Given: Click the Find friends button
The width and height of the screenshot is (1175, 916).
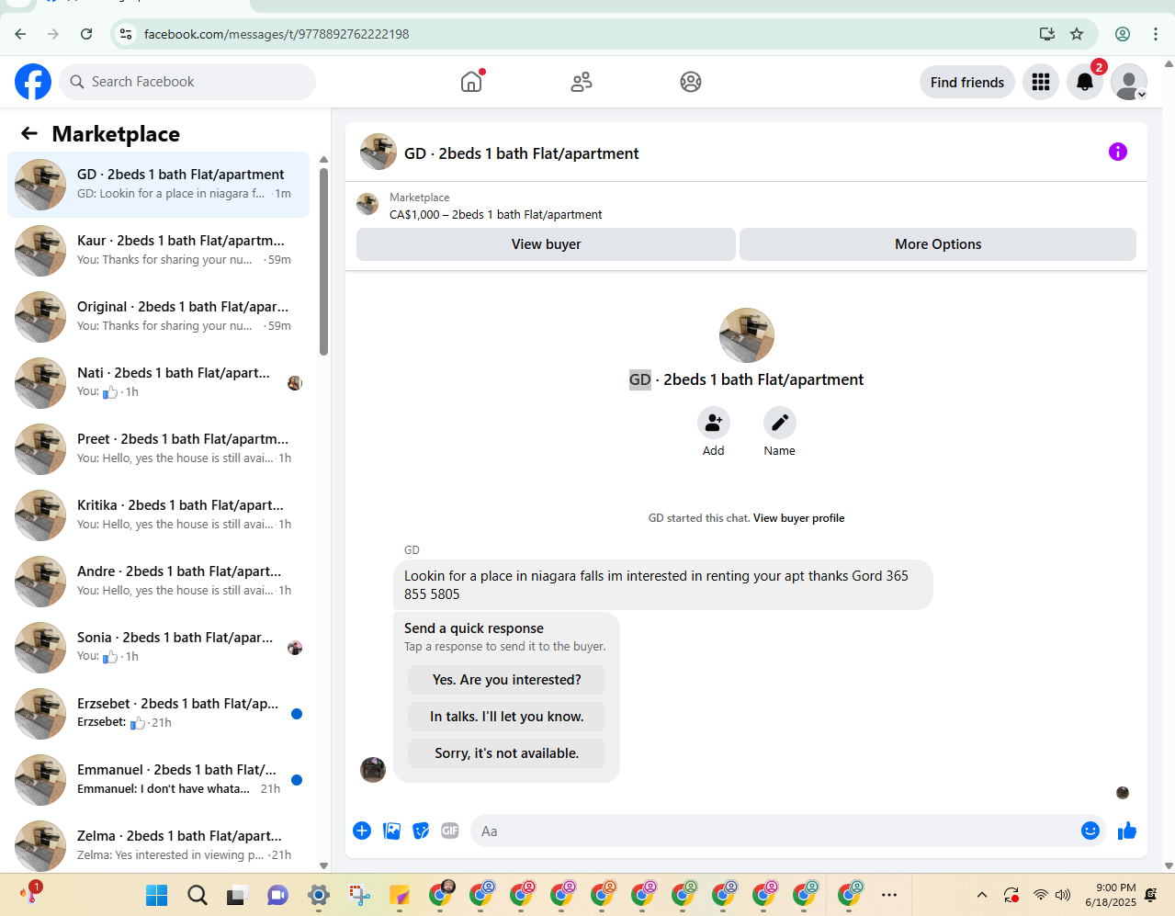Looking at the screenshot, I should 967,82.
